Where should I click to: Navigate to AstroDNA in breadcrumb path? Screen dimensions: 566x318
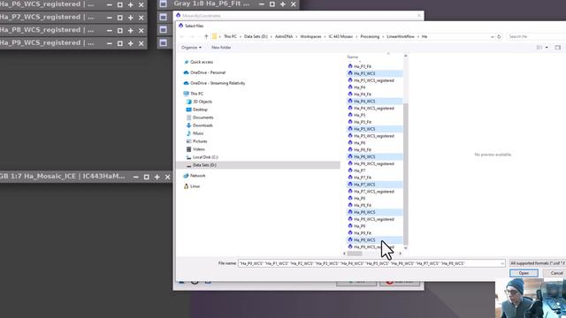284,36
